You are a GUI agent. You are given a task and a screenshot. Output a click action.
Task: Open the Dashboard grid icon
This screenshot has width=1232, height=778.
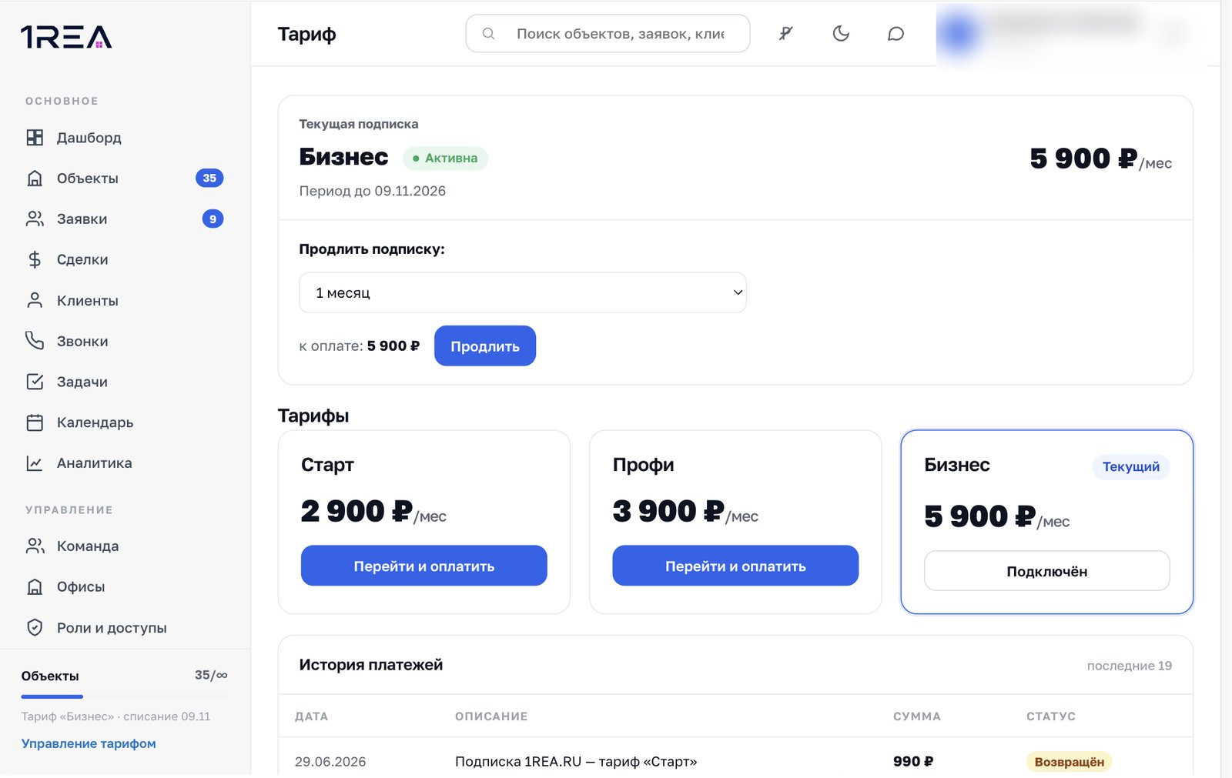(x=35, y=138)
